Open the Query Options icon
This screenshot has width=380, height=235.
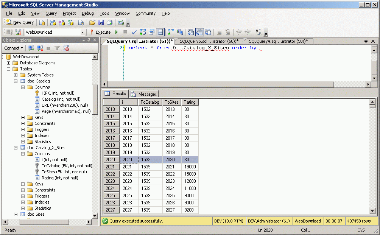point(152,32)
